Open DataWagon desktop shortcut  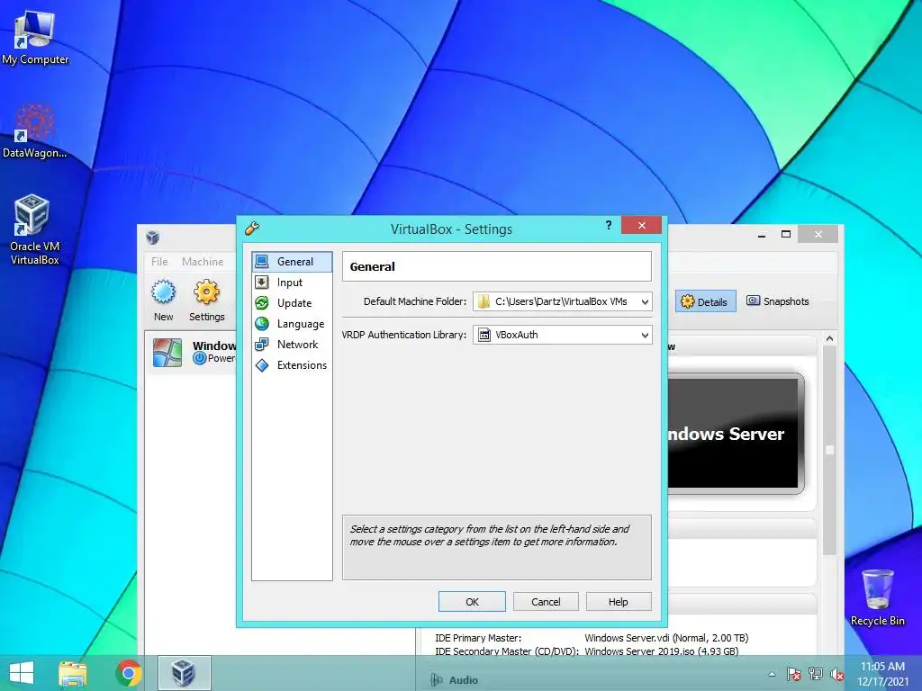pyautogui.click(x=35, y=130)
